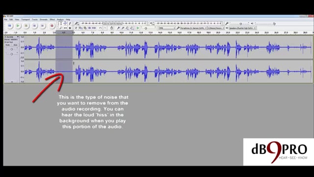Click the Skip to End button

tap(43, 26)
